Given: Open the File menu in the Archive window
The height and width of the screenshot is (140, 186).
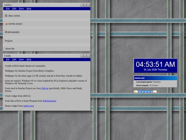Looking at the screenshot, I should (x=8, y=9).
